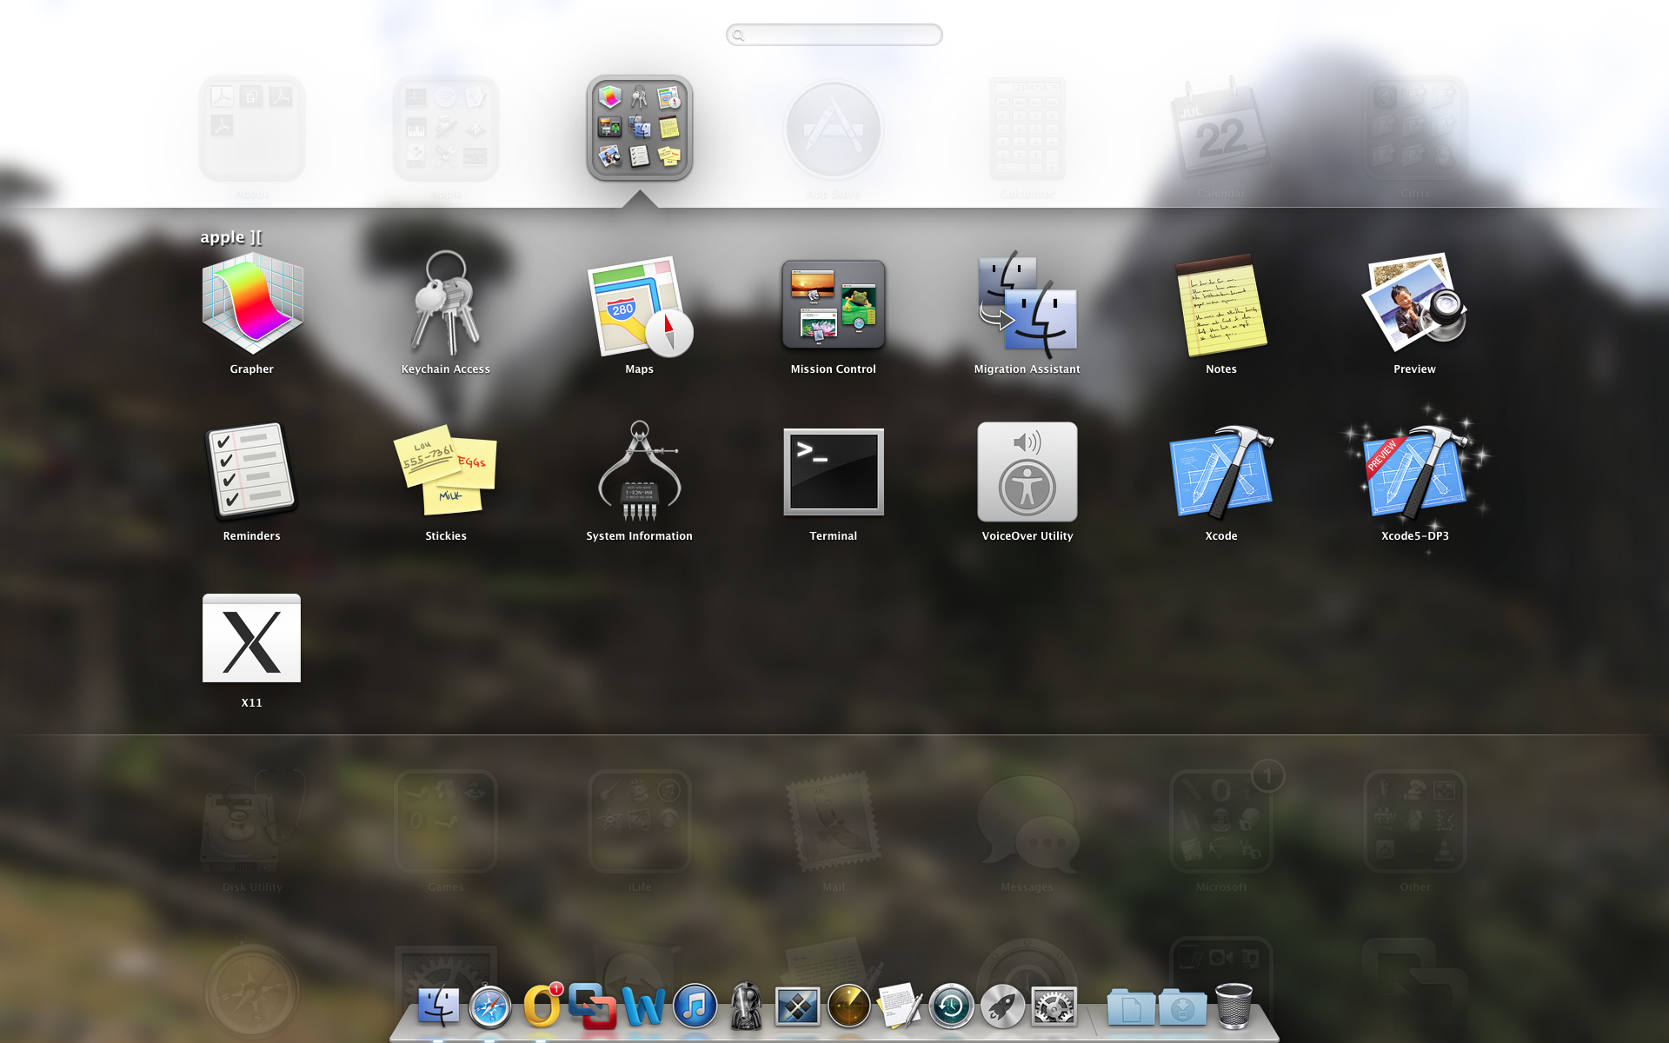Open the Documents stack in the Dock
Screen dimensions: 1669x1043
(x=1131, y=1007)
